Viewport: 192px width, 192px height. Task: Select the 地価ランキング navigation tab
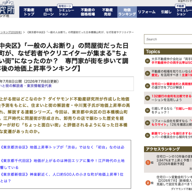pos(127,12)
